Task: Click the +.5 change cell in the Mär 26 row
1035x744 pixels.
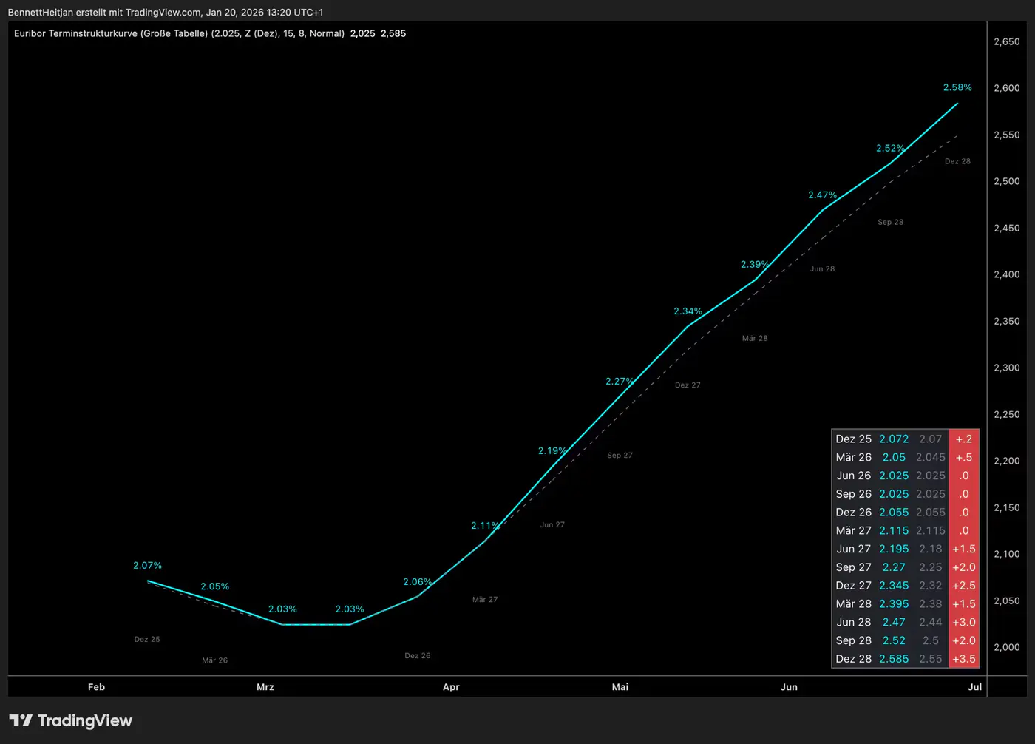Action: [964, 457]
